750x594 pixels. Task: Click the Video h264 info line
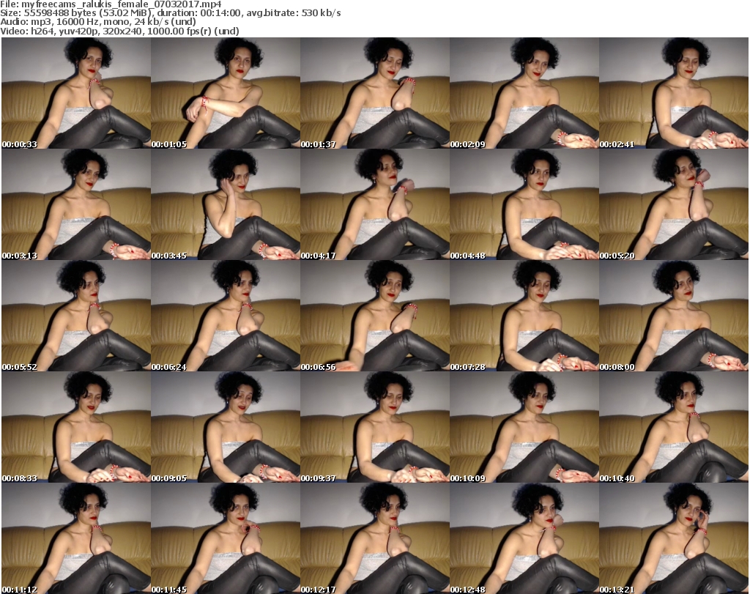point(119,31)
